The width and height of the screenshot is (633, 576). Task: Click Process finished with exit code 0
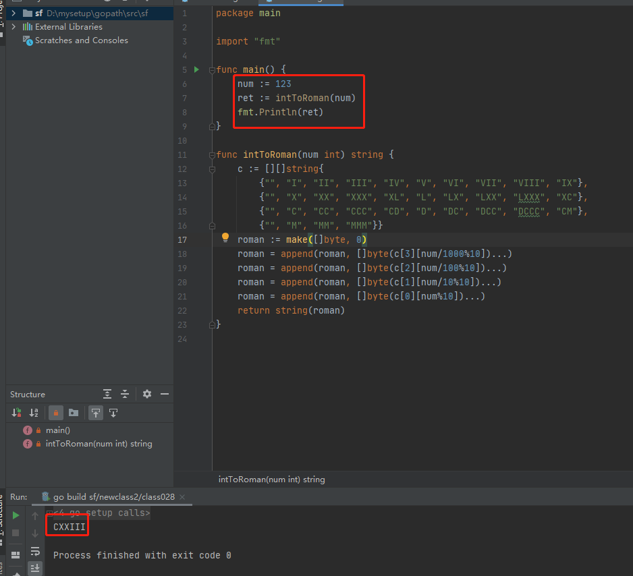142,556
